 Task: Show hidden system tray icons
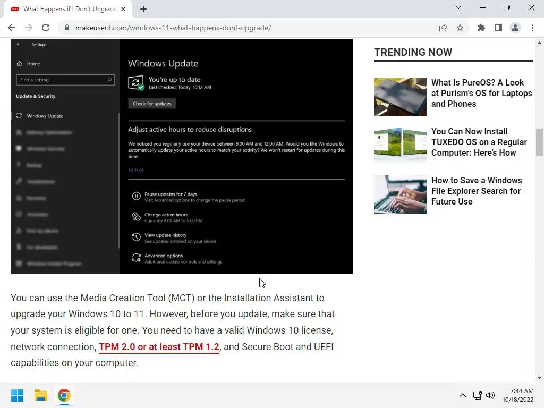click(463, 395)
